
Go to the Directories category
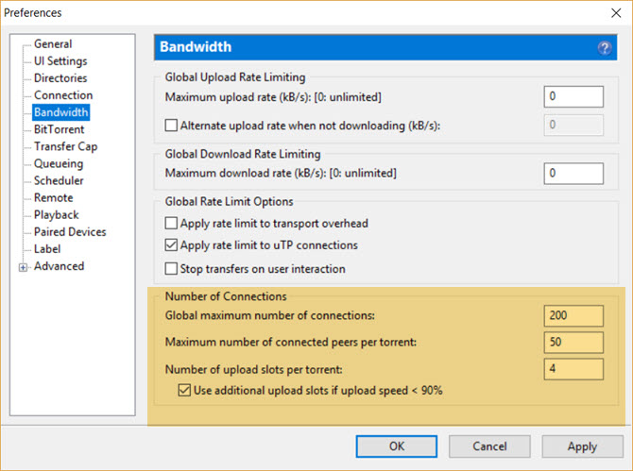60,77
